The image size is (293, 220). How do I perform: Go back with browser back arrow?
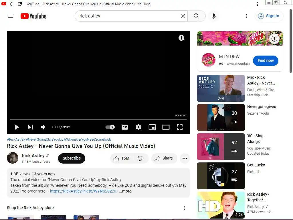11,4
